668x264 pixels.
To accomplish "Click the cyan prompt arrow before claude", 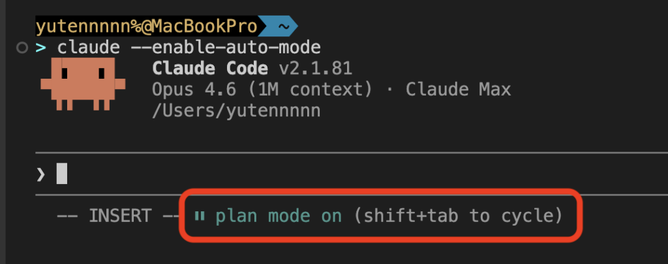I will [41, 47].
